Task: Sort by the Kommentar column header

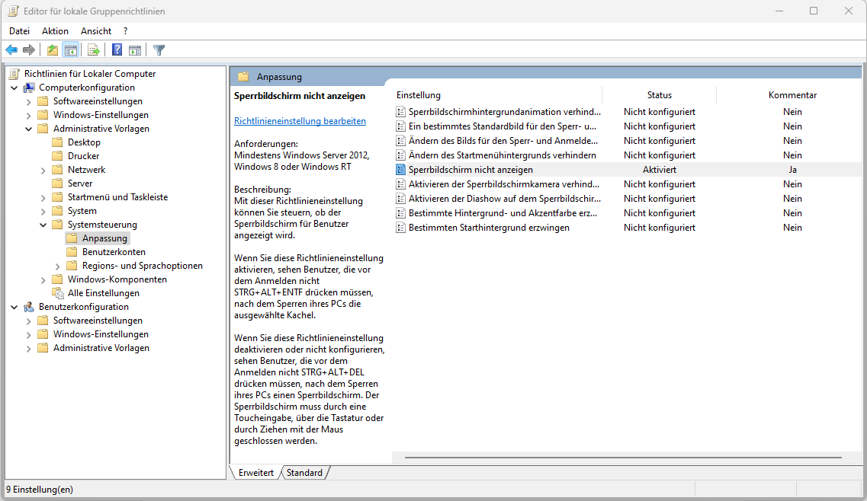Action: pos(792,95)
